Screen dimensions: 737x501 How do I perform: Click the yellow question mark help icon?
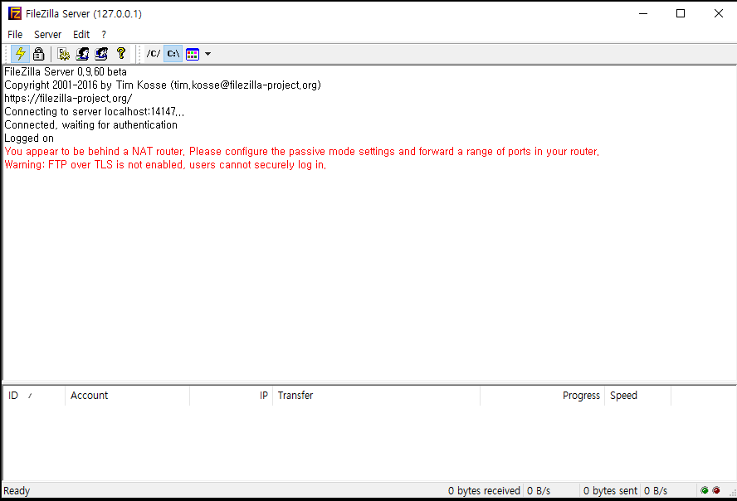coord(121,54)
